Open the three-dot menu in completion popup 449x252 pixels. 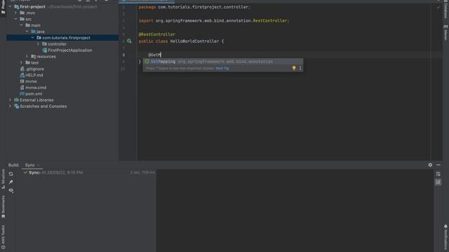click(x=300, y=68)
